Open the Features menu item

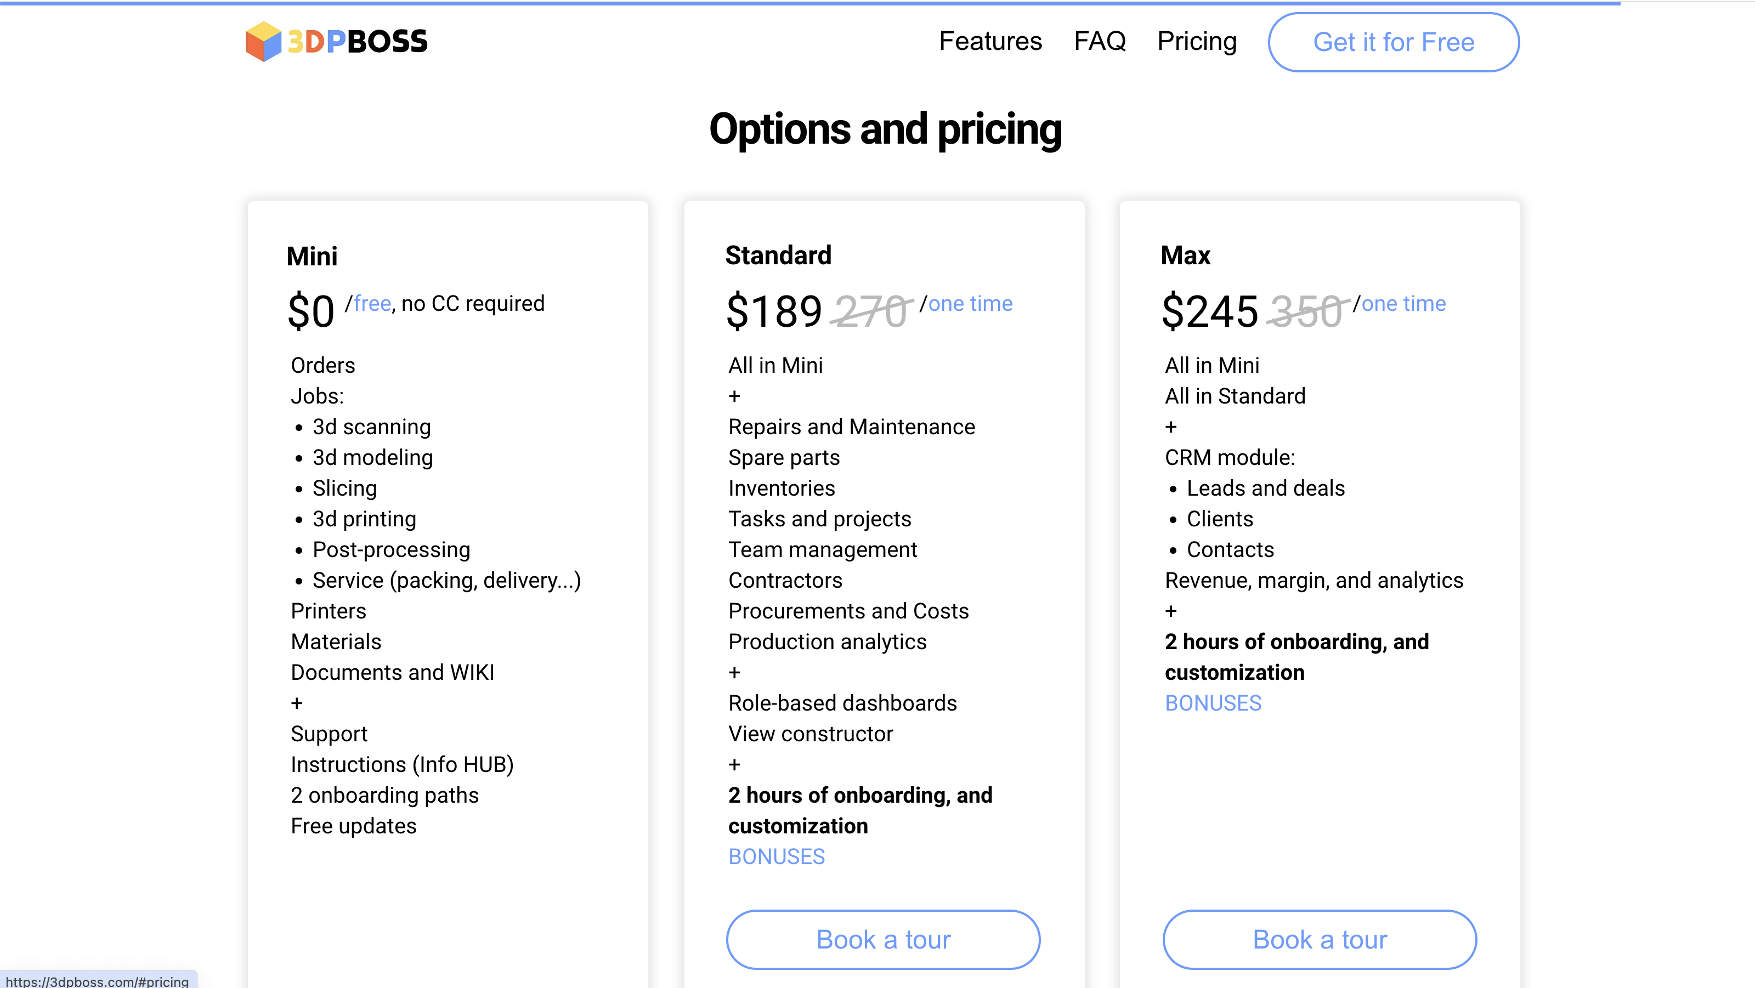pos(990,42)
